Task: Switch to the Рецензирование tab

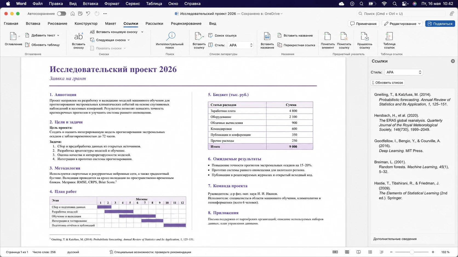Action: point(186,23)
